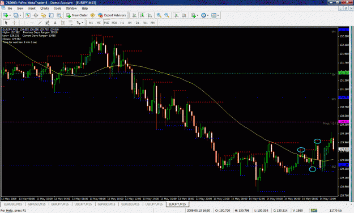Expand the Profiles dropdown arrow
354x213 pixels.
pyautogui.click(x=20, y=15)
